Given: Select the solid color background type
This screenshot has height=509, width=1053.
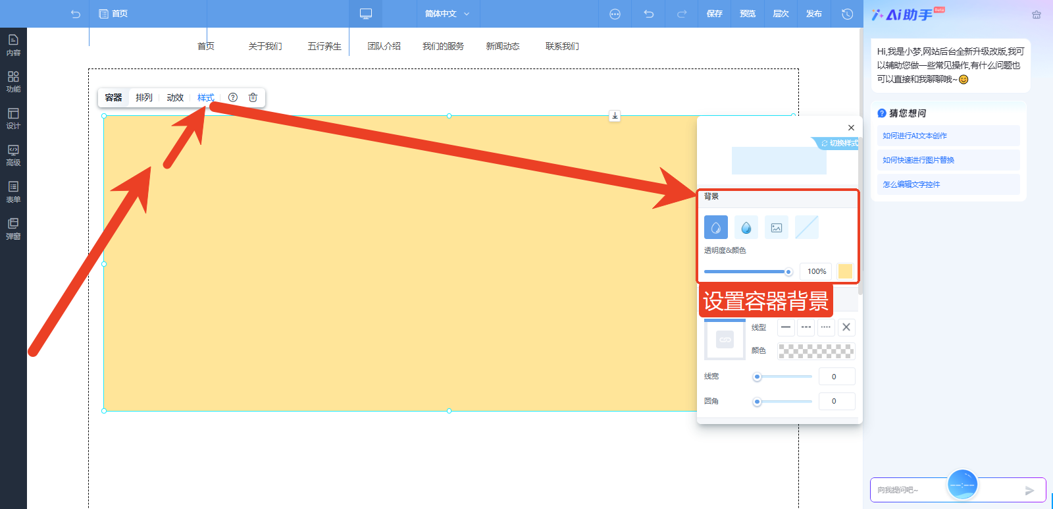Looking at the screenshot, I should (716, 227).
